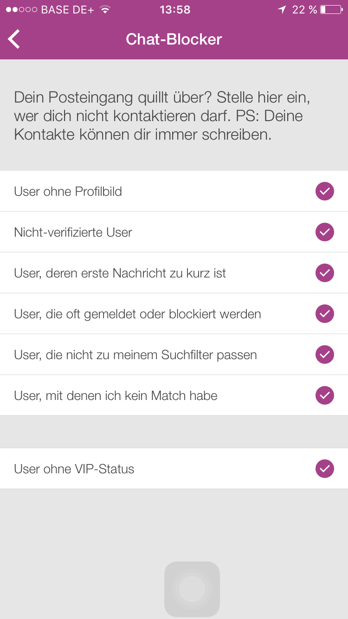Image resolution: width=348 pixels, height=619 pixels.
Task: Disable 'User ohne VIP-Status' checkmark
Action: click(325, 469)
